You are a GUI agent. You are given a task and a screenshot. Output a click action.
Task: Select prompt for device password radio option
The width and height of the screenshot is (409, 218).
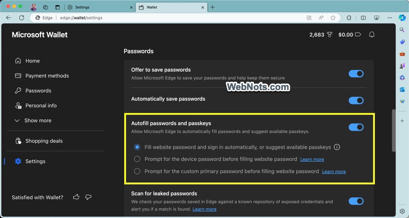pos(137,159)
